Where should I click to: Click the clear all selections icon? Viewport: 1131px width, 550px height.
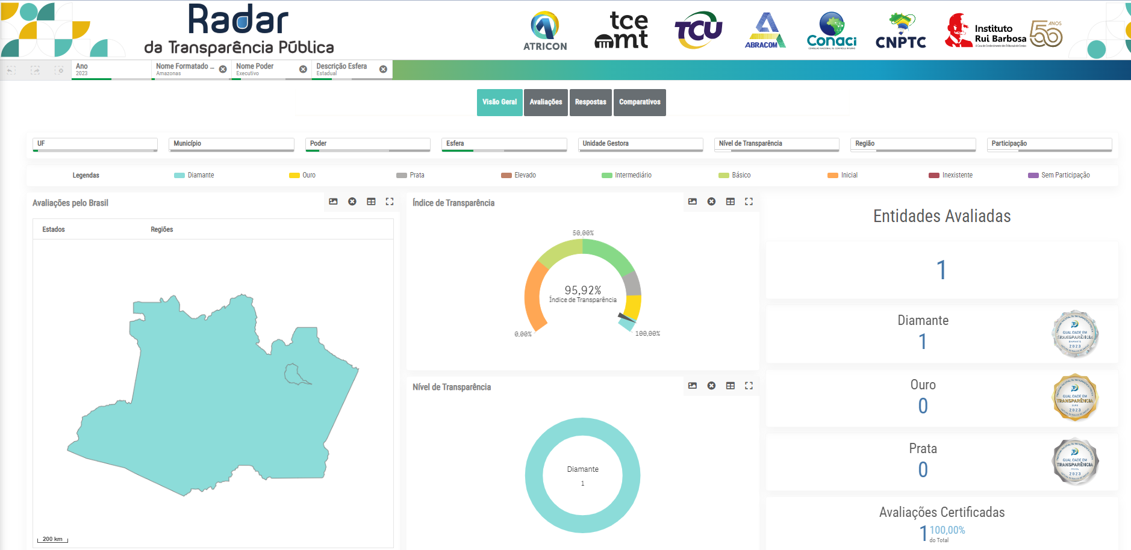[x=59, y=70]
